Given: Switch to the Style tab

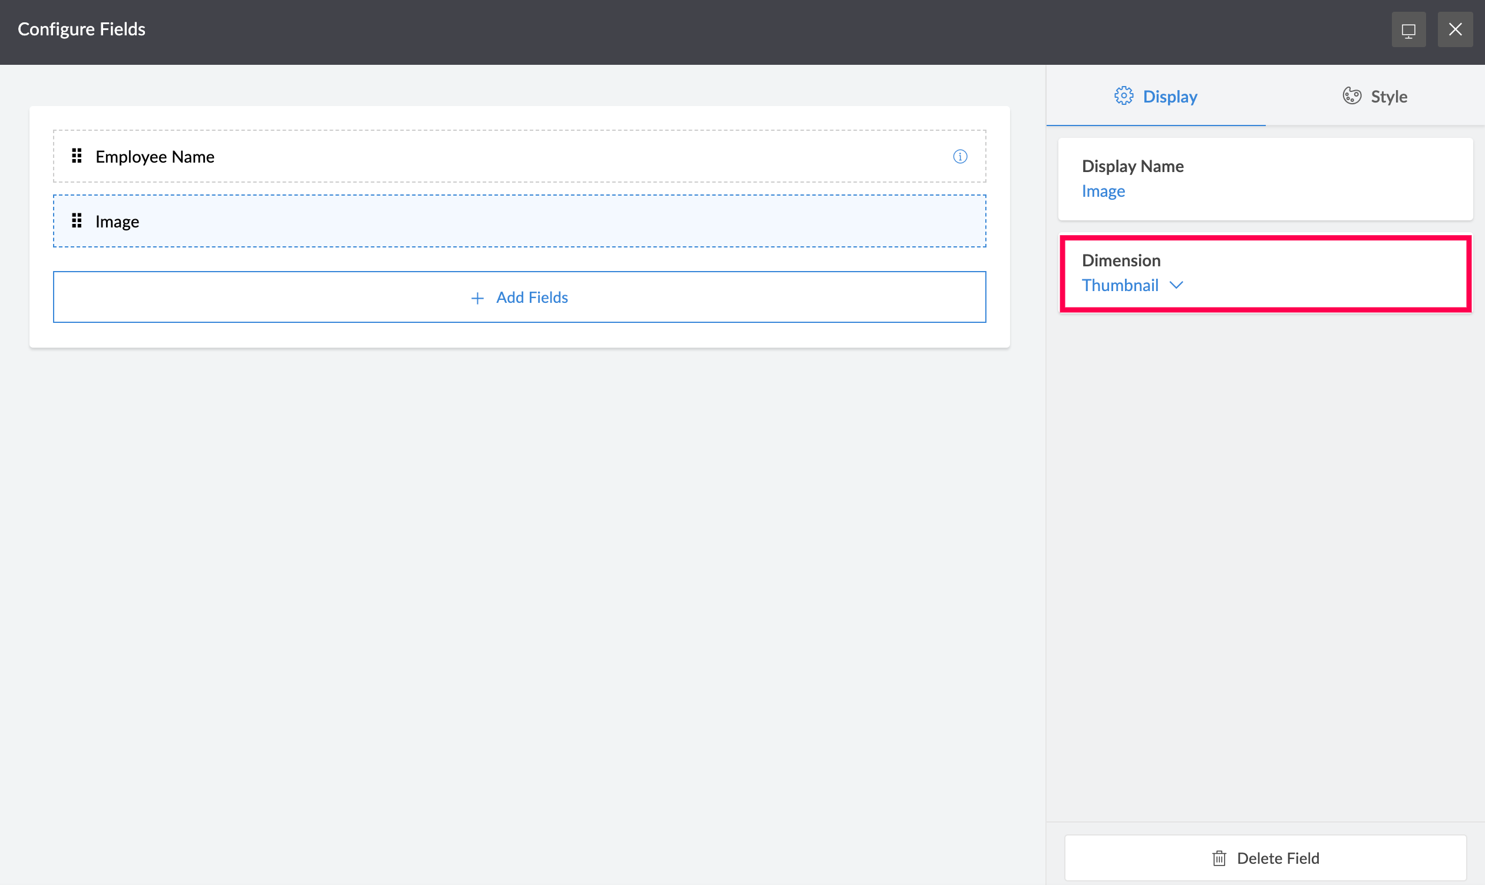Looking at the screenshot, I should pos(1375,96).
